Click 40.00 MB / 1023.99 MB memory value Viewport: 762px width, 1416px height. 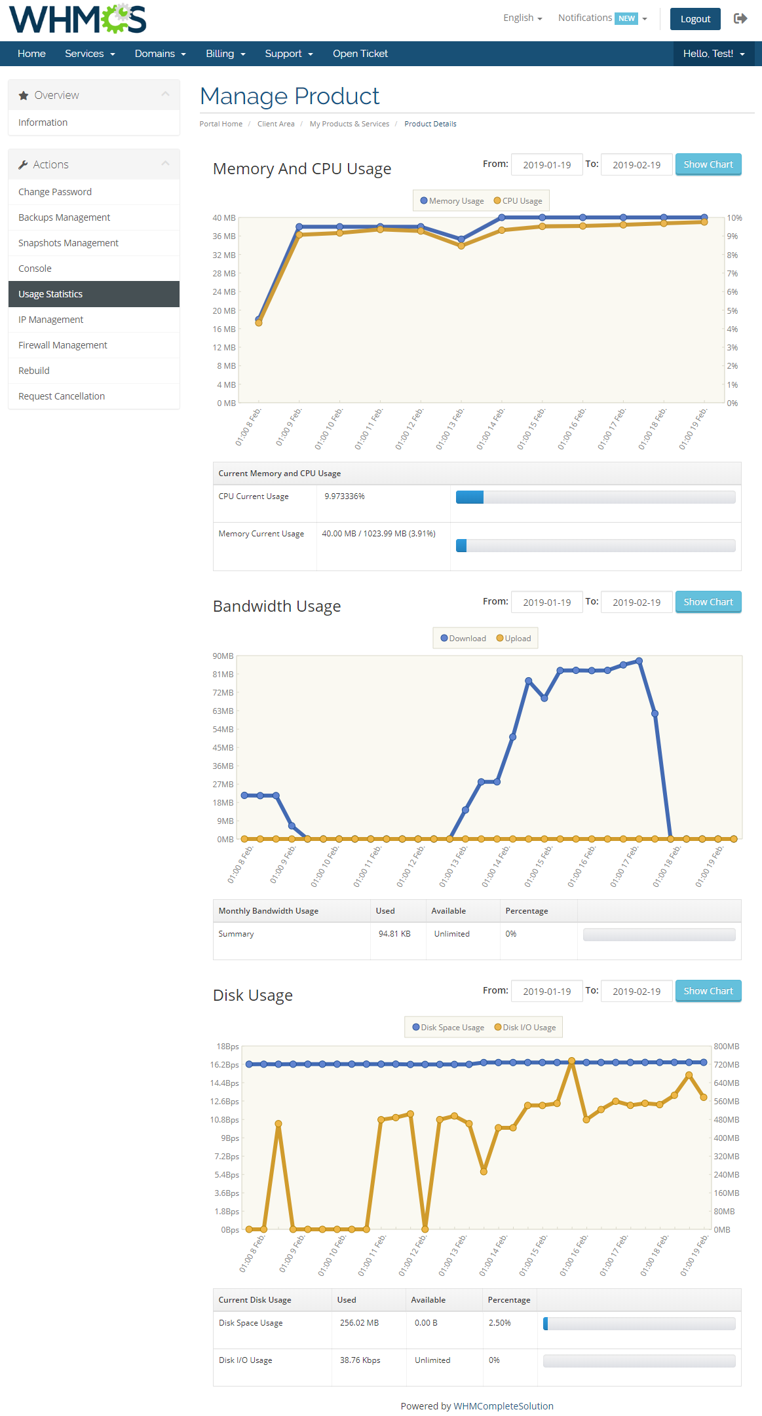click(379, 534)
